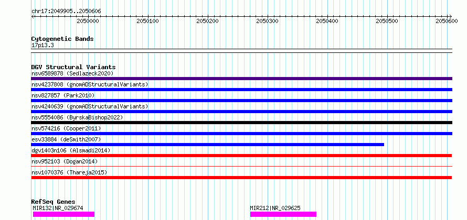
Task: Click the Cytogenetic Bands track title
Action: click(x=62, y=39)
